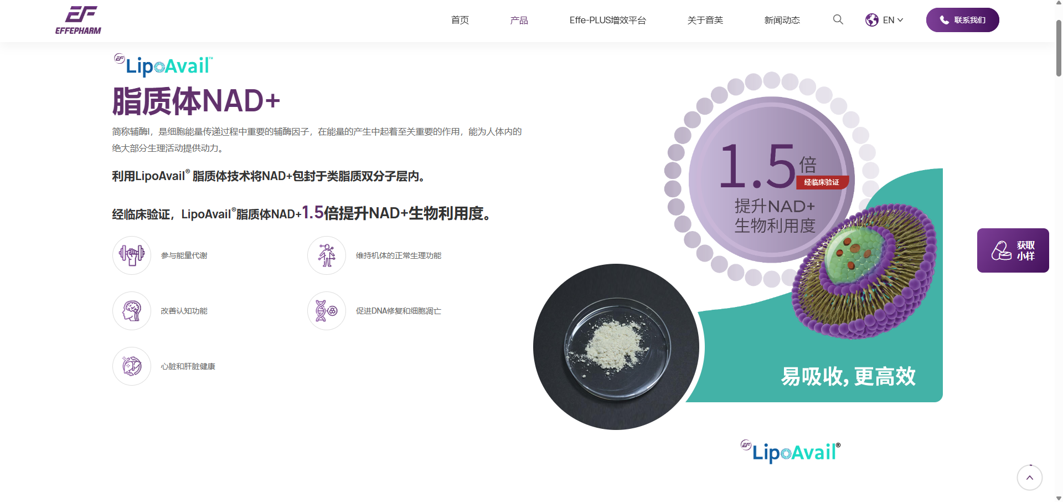Open the search magnifier icon
Viewport: 1063px width, 502px height.
click(x=838, y=20)
